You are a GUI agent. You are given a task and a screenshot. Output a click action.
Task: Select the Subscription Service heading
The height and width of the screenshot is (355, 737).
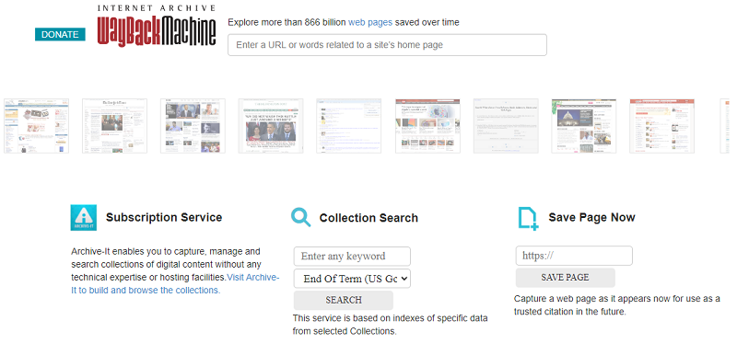[164, 218]
